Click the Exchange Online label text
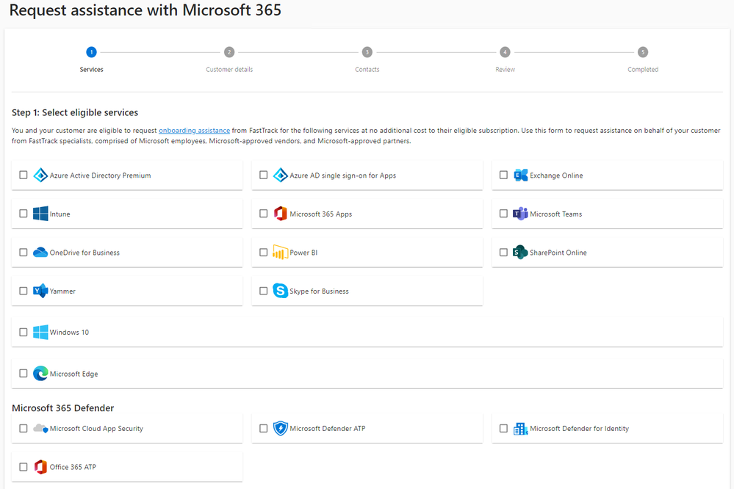The width and height of the screenshot is (734, 489). [x=556, y=175]
